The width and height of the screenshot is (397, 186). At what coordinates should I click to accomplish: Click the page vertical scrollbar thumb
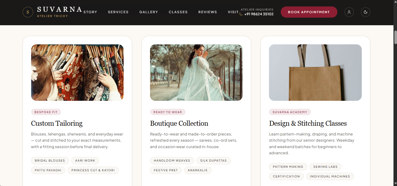coord(395,37)
